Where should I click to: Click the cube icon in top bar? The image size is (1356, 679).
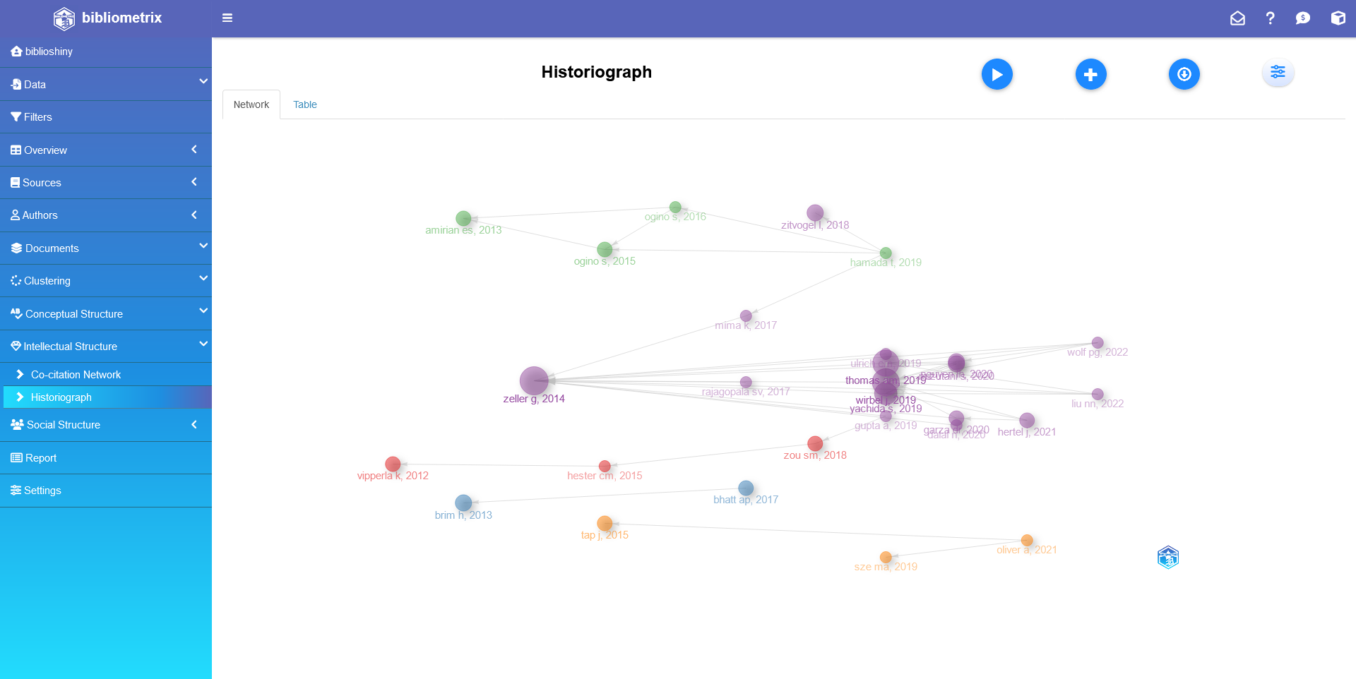[x=1338, y=18]
